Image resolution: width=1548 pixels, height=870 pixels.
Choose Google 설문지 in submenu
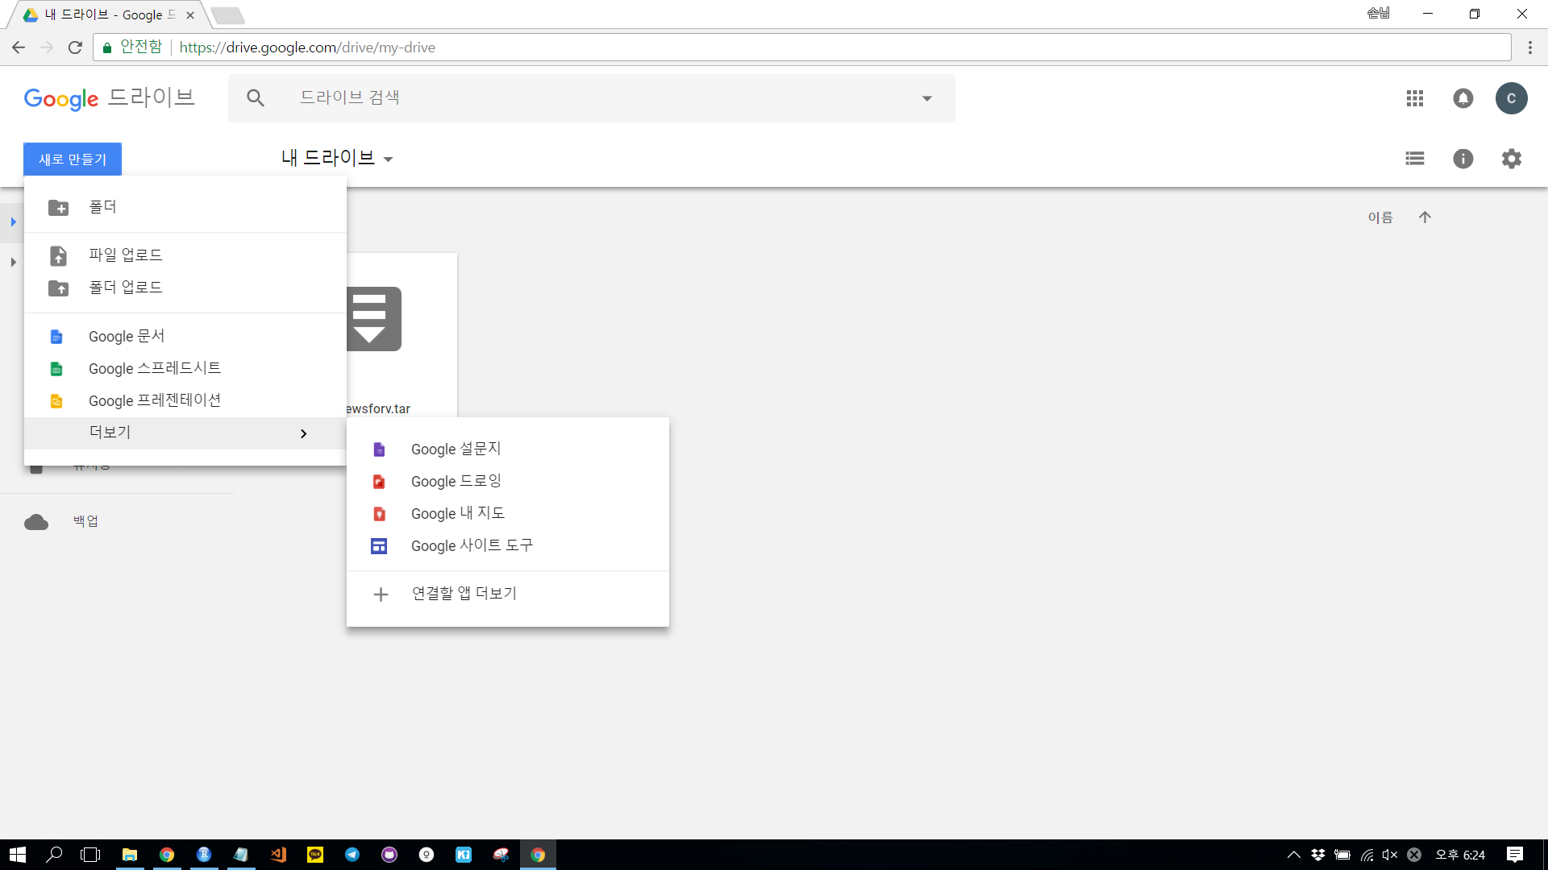(456, 449)
